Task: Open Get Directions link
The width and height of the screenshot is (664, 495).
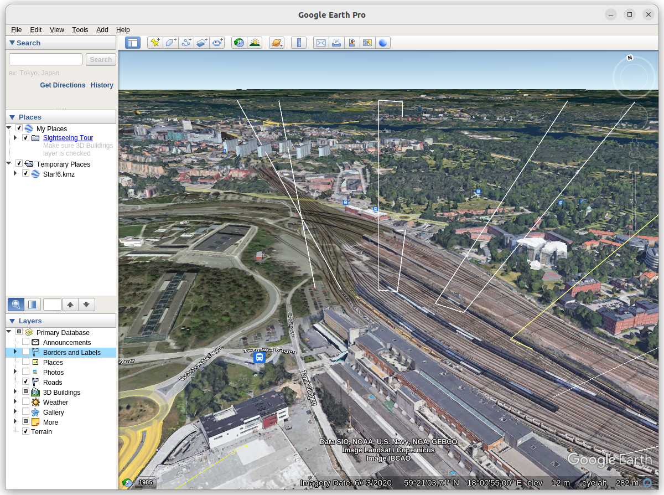Action: 63,85
